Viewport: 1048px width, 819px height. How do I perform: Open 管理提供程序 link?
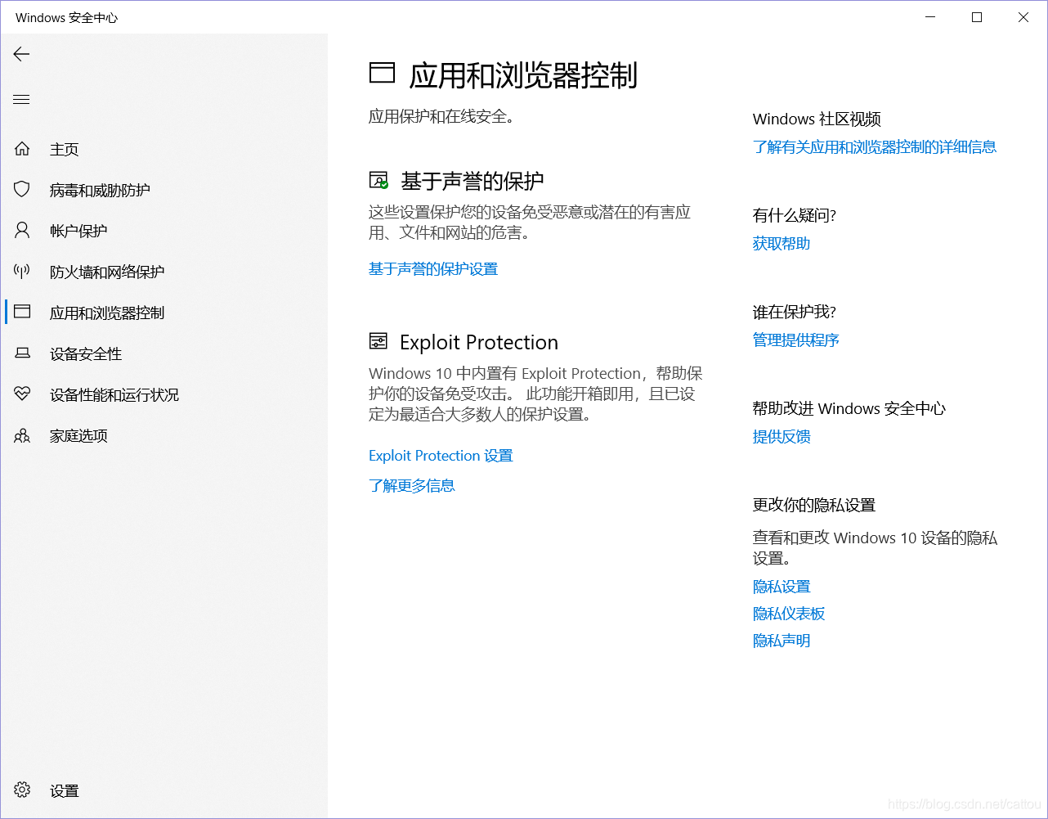pos(796,340)
